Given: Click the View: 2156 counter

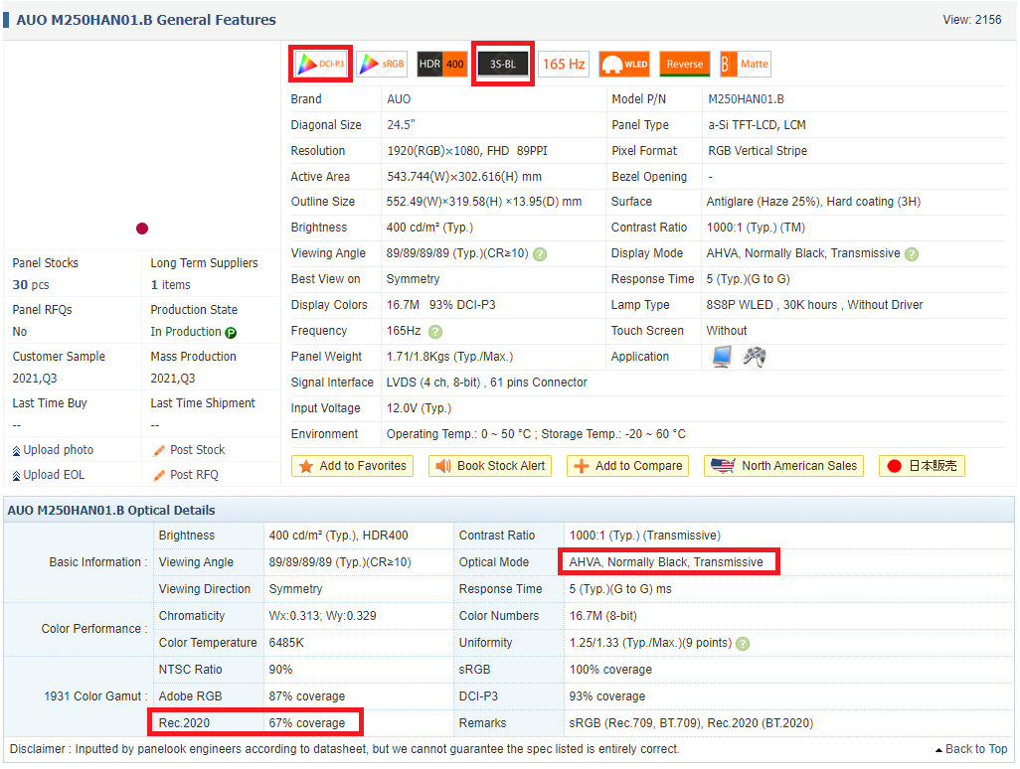Looking at the screenshot, I should click(x=972, y=20).
